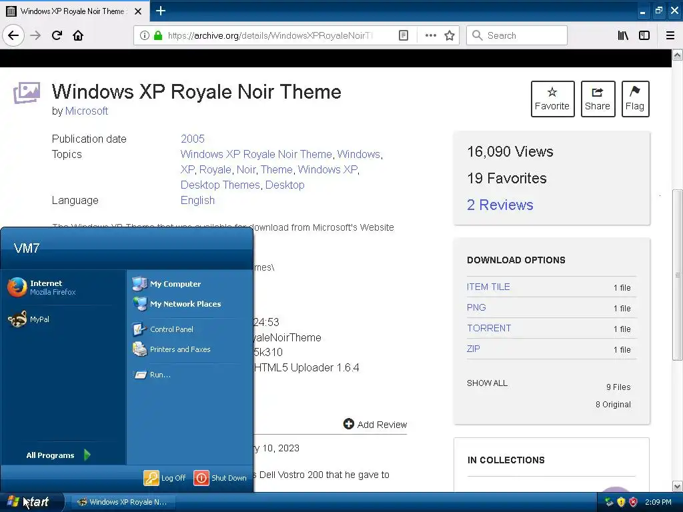Go back with the browser back arrow
The height and width of the screenshot is (512, 683).
point(13,35)
